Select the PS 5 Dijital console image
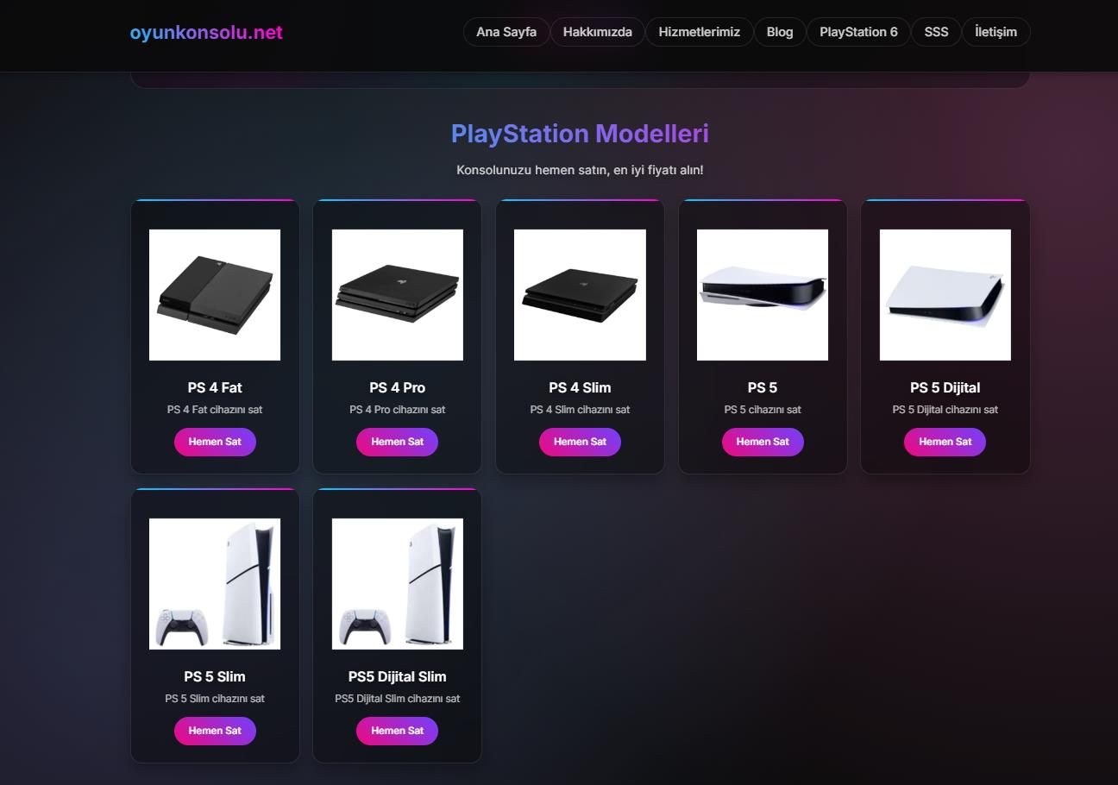Screen dimensions: 1118x785 pyautogui.click(x=945, y=295)
